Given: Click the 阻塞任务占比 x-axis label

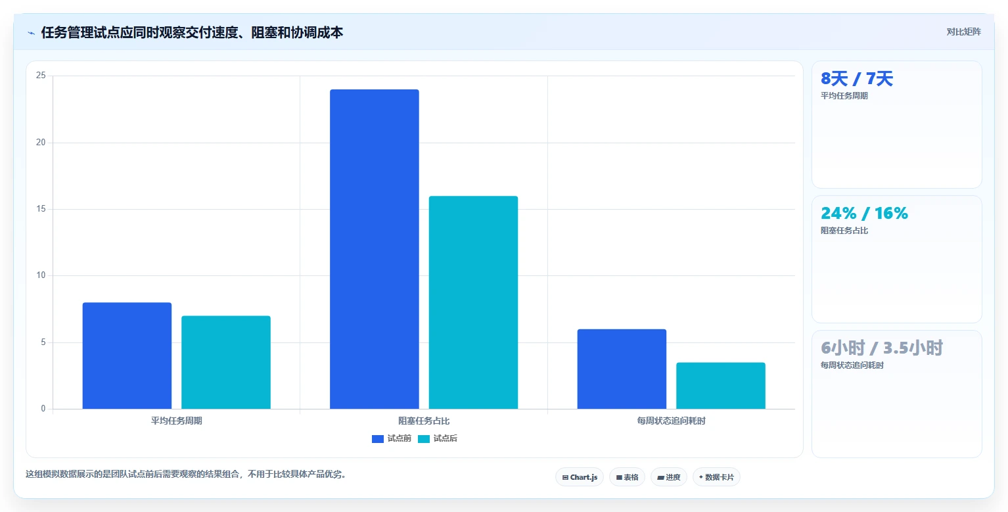Looking at the screenshot, I should pyautogui.click(x=424, y=421).
